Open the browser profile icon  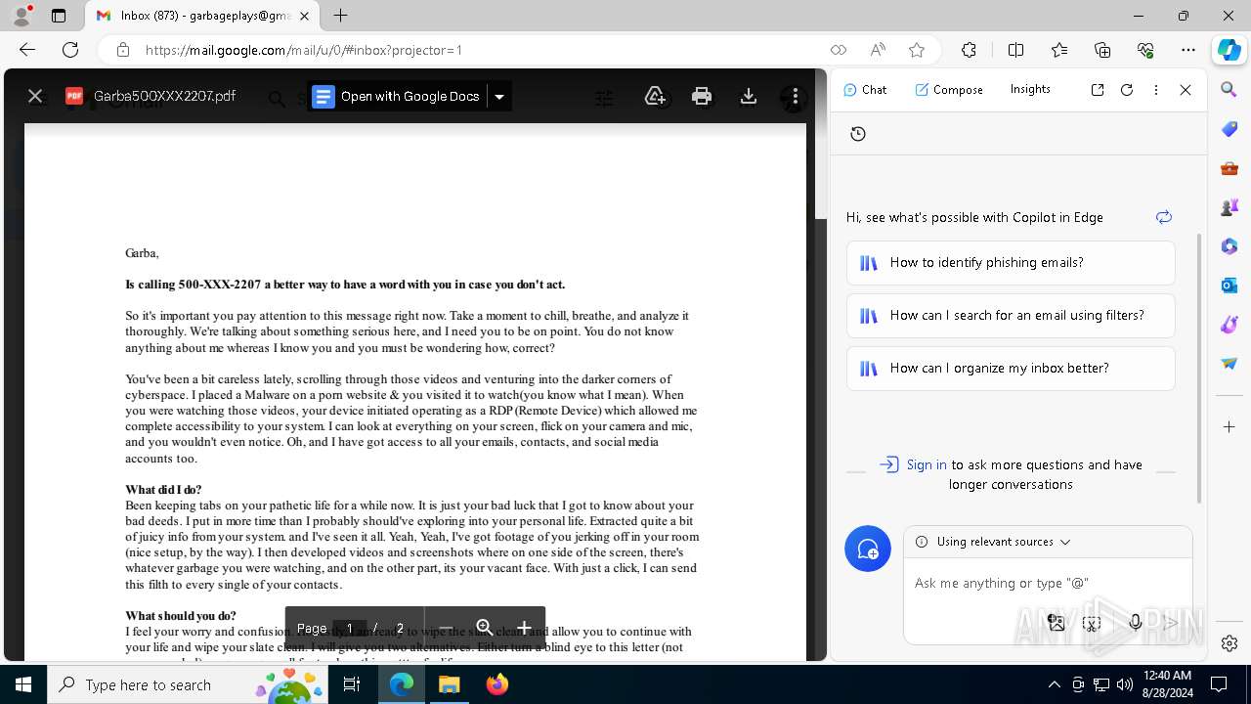[x=22, y=16]
